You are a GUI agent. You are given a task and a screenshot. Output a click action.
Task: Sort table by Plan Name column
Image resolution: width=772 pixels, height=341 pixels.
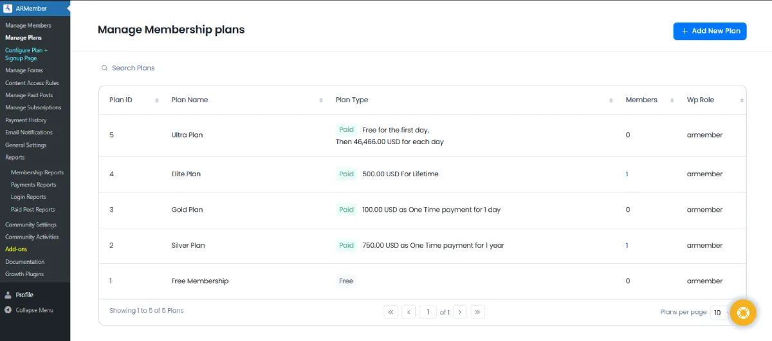coord(321,100)
